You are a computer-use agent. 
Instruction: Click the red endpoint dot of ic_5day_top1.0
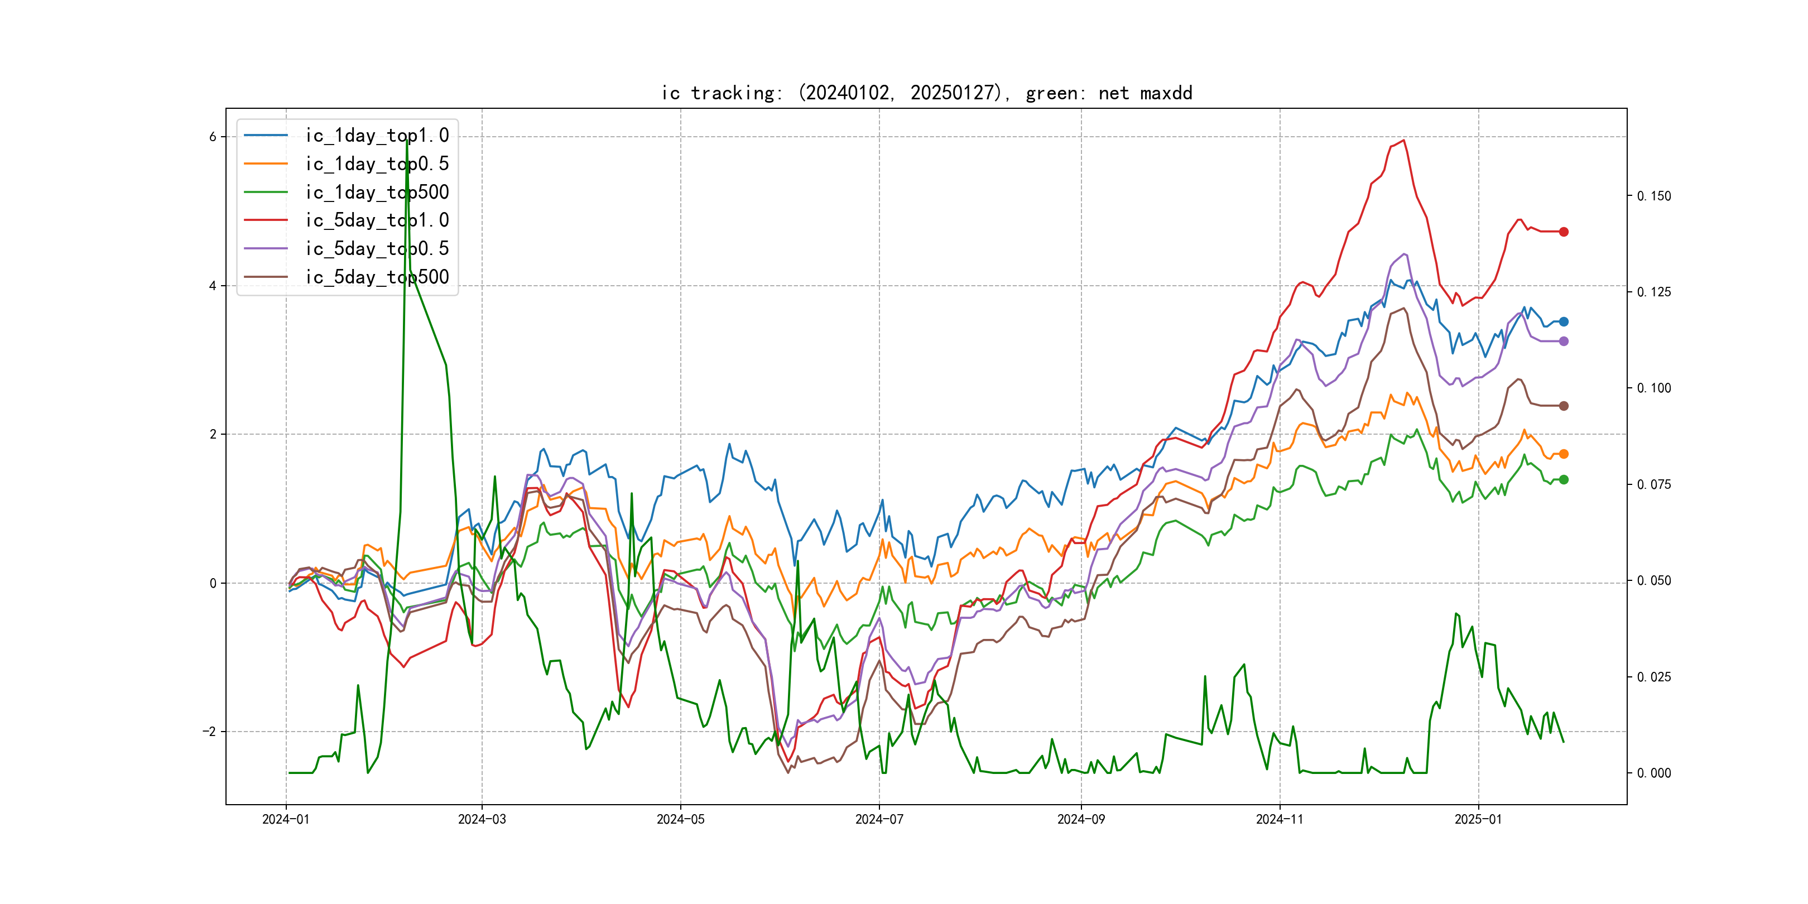(x=1563, y=232)
